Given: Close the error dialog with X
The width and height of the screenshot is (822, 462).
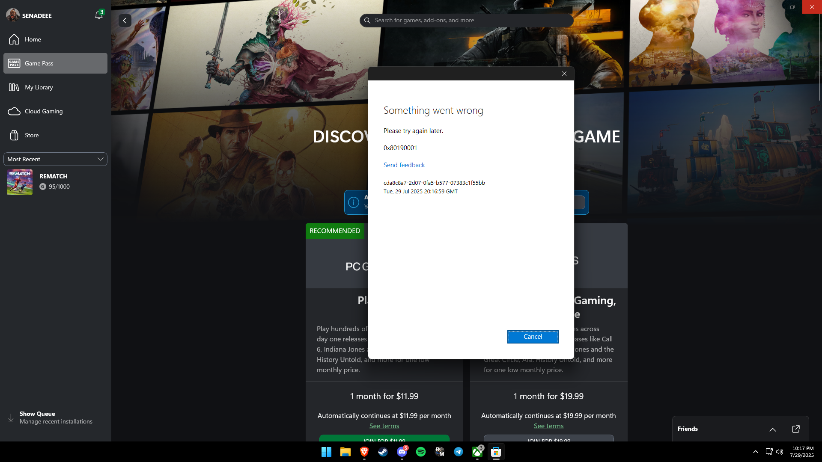Looking at the screenshot, I should 564,74.
